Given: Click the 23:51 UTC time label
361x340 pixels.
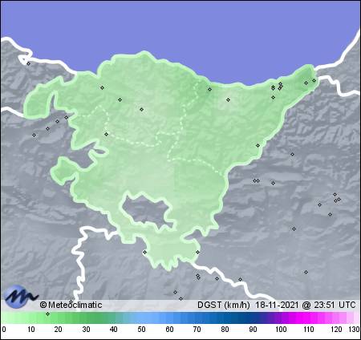Looking at the screenshot, I should pos(335,305).
